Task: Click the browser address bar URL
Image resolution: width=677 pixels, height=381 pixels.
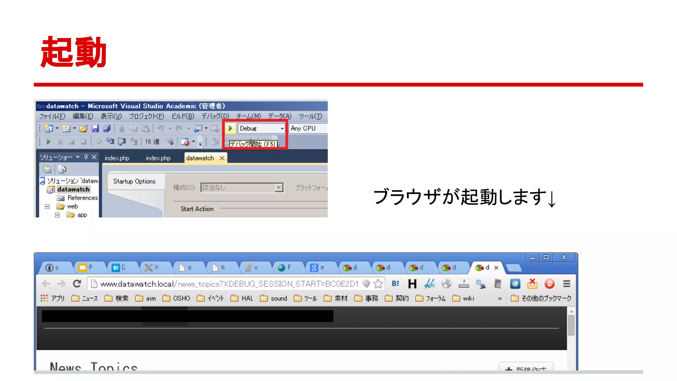Action: coord(229,284)
